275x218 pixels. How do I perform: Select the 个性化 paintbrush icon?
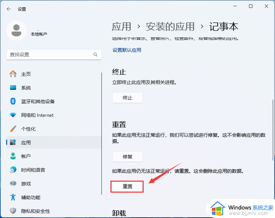coord(13,129)
